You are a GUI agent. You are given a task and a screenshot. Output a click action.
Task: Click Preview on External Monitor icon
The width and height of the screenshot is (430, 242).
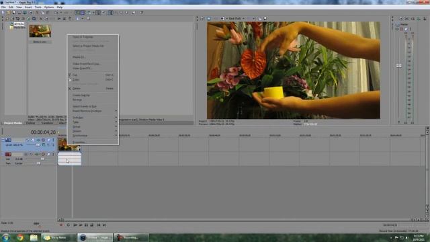(x=209, y=19)
